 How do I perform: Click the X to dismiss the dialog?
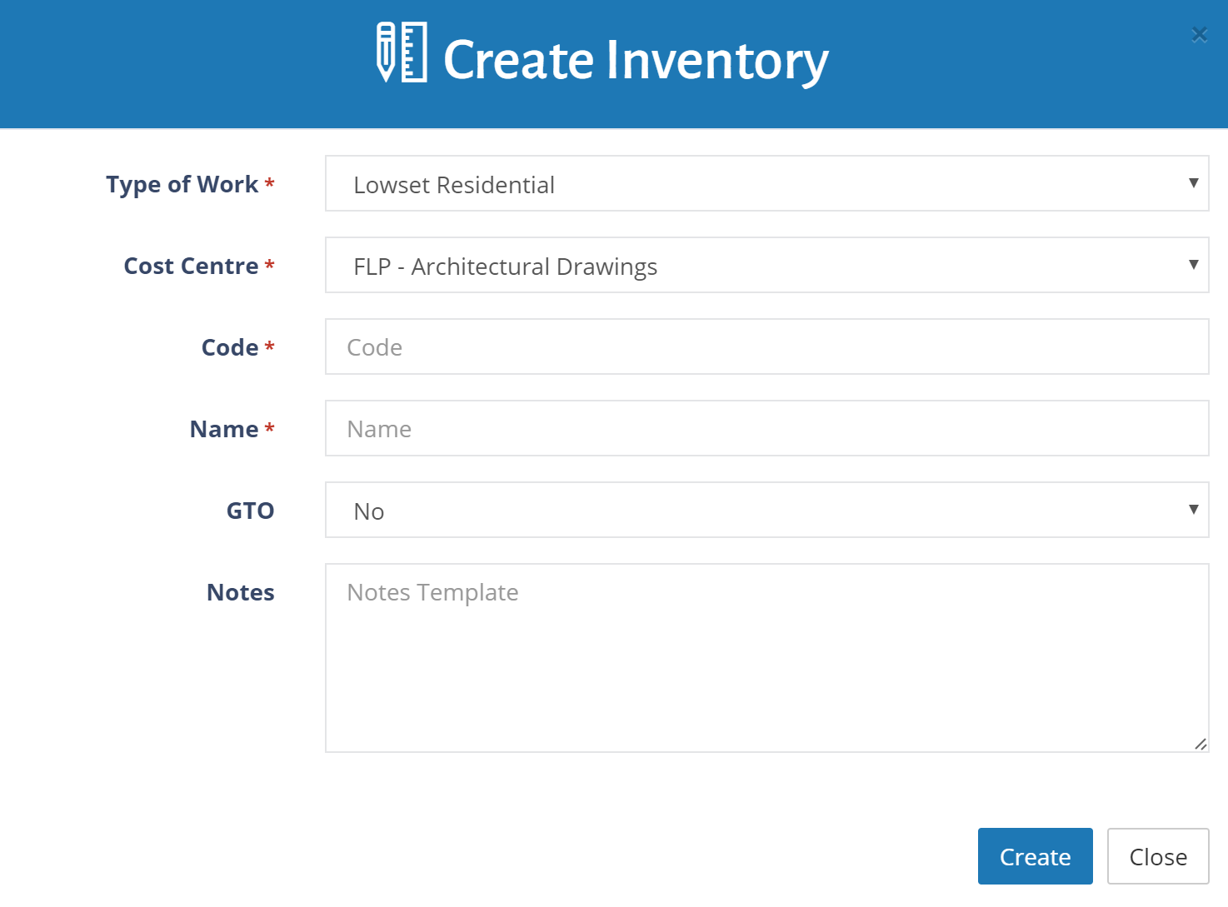1199,34
